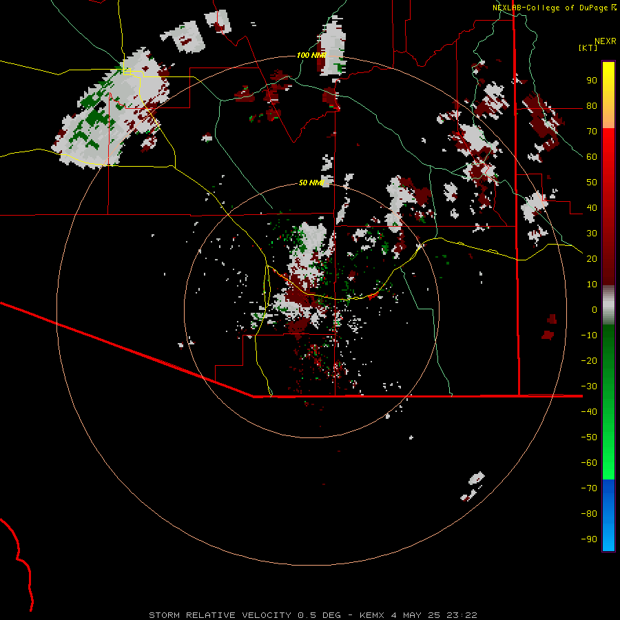
Task: Click the 23:22 timestamp in caption
Action: pos(462,615)
